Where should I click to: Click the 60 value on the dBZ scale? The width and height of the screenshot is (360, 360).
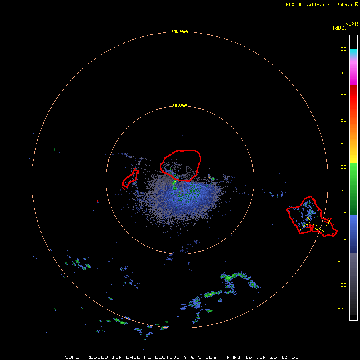pyautogui.click(x=344, y=96)
